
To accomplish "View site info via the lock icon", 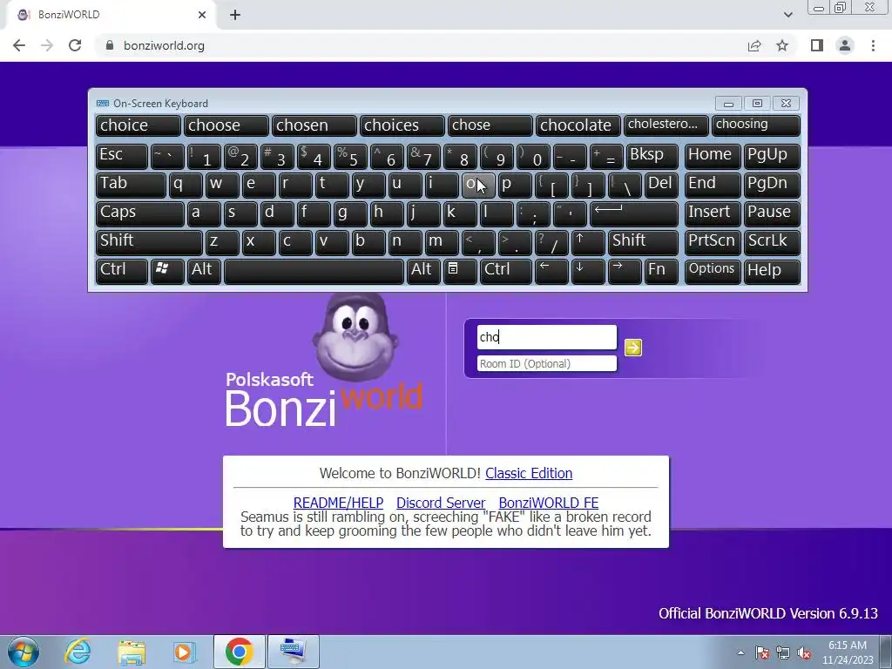I will pos(110,45).
